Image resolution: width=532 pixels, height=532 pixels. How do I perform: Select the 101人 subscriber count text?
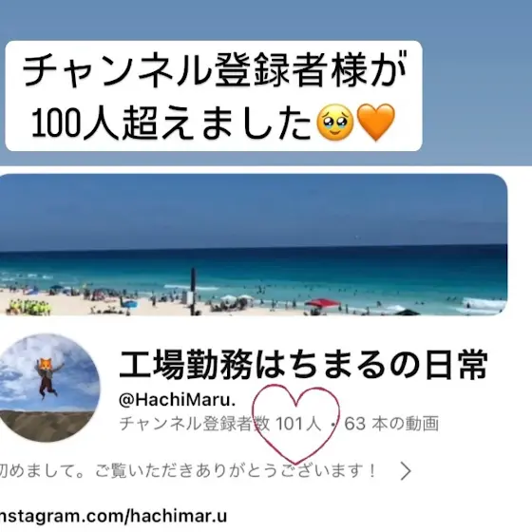click(x=298, y=424)
